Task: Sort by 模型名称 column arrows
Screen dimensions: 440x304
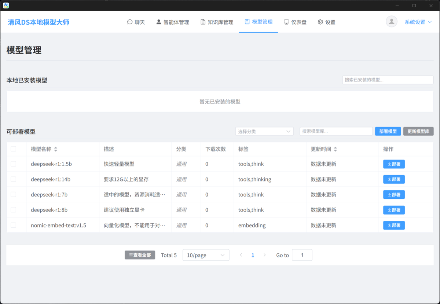Action: (x=56, y=149)
